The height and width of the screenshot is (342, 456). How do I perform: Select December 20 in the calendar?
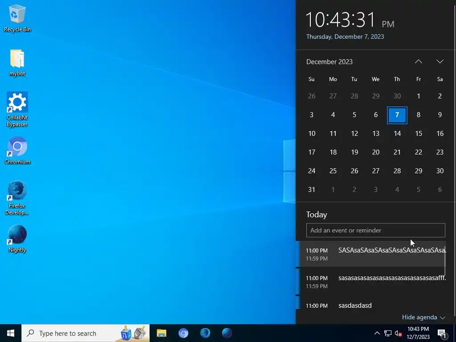pos(376,152)
